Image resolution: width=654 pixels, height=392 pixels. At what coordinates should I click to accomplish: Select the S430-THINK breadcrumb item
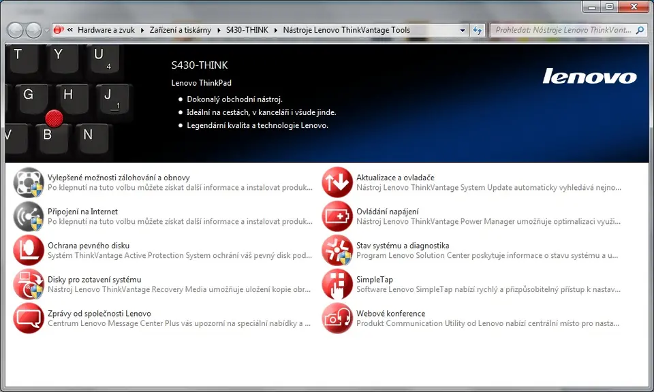(x=247, y=30)
